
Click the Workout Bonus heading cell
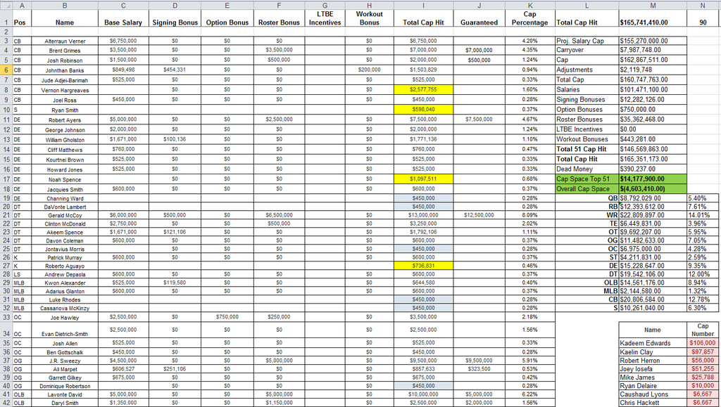tap(370, 19)
